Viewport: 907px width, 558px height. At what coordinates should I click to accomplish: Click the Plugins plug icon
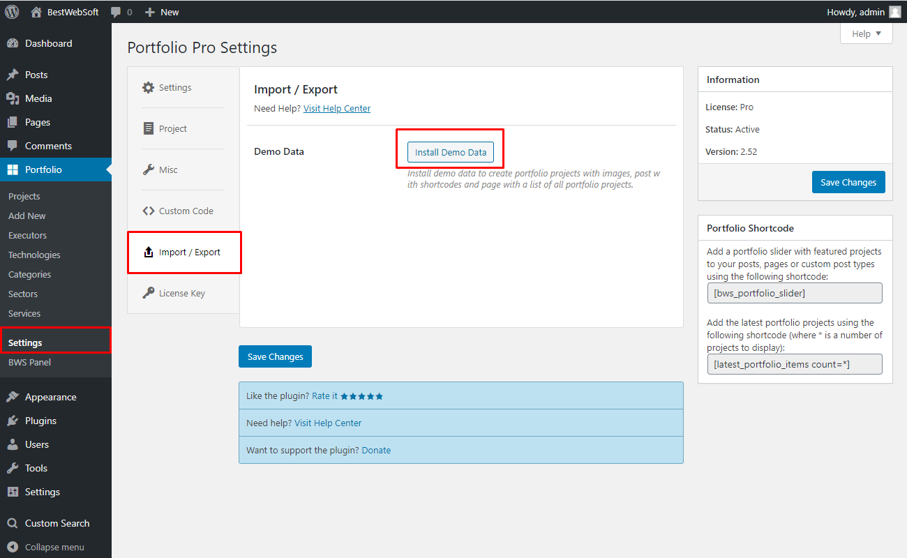point(13,421)
